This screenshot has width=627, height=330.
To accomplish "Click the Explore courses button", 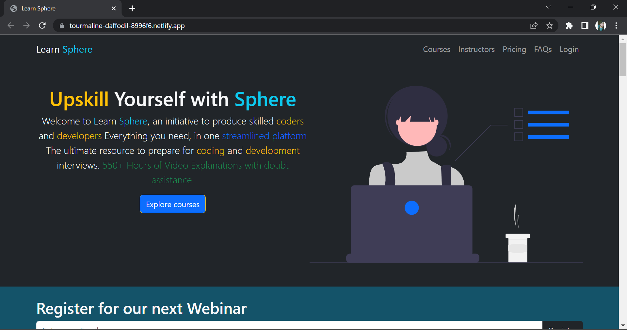I will click(172, 204).
